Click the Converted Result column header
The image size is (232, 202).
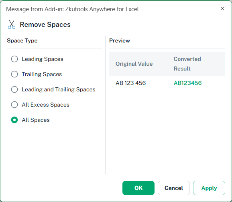(x=187, y=64)
